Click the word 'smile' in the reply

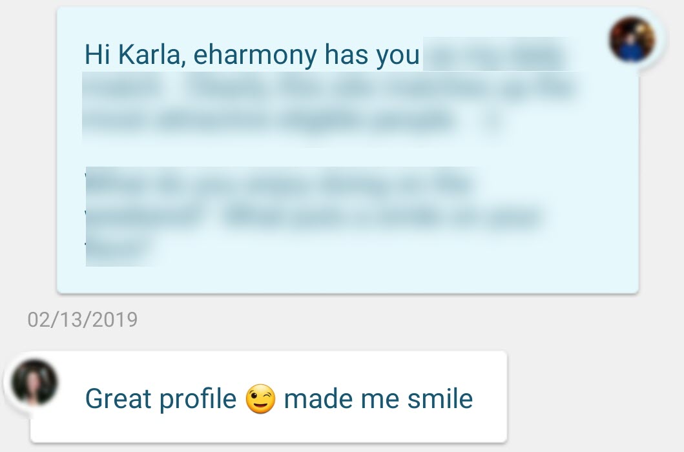pos(440,399)
